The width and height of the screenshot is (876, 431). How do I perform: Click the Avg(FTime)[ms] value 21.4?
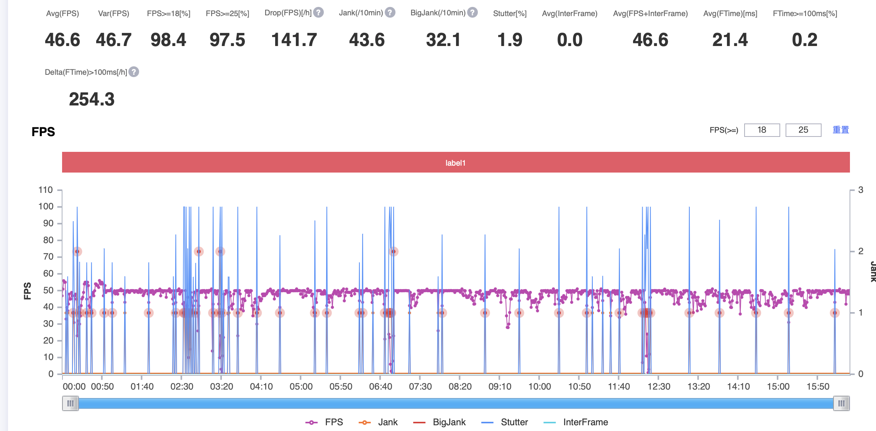click(x=730, y=40)
